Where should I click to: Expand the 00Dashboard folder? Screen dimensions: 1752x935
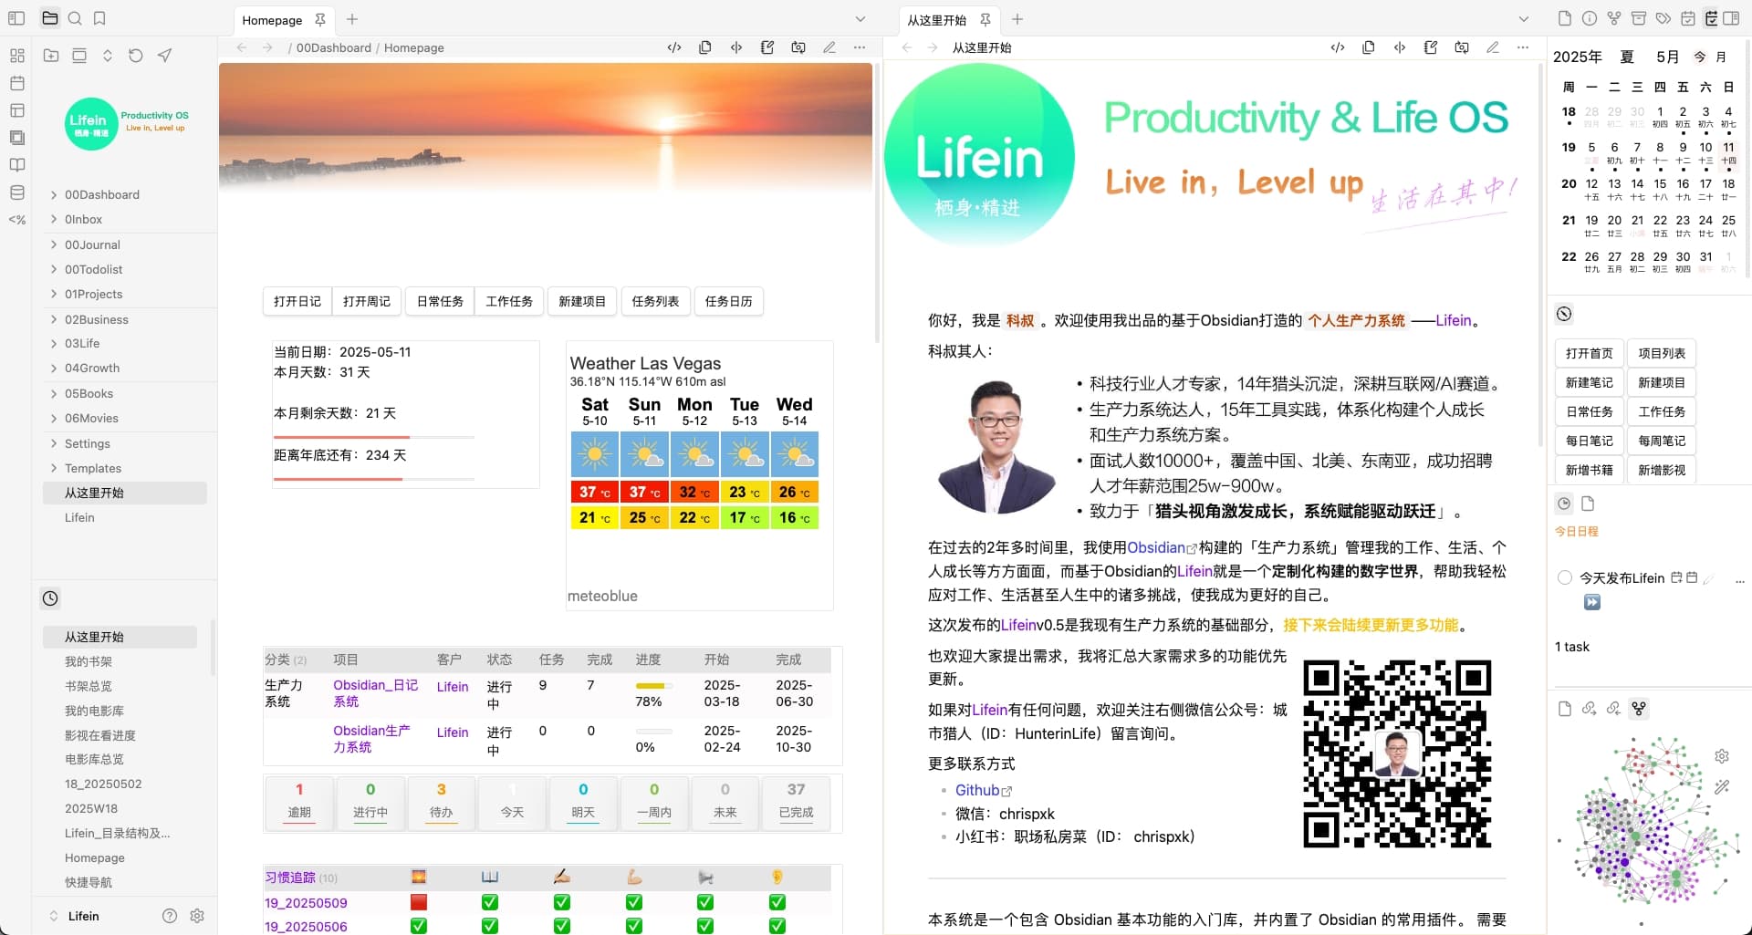(54, 194)
